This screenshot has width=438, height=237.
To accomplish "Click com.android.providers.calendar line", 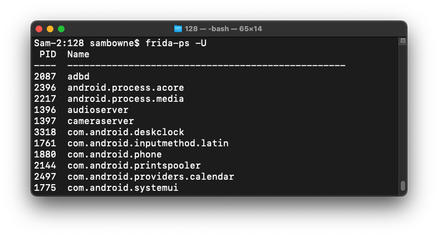I will point(150,177).
